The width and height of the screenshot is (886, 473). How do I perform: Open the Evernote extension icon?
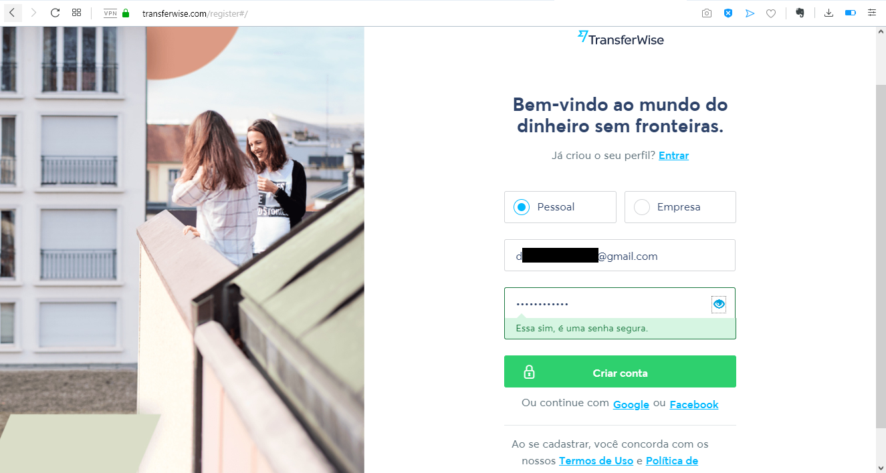click(x=800, y=13)
